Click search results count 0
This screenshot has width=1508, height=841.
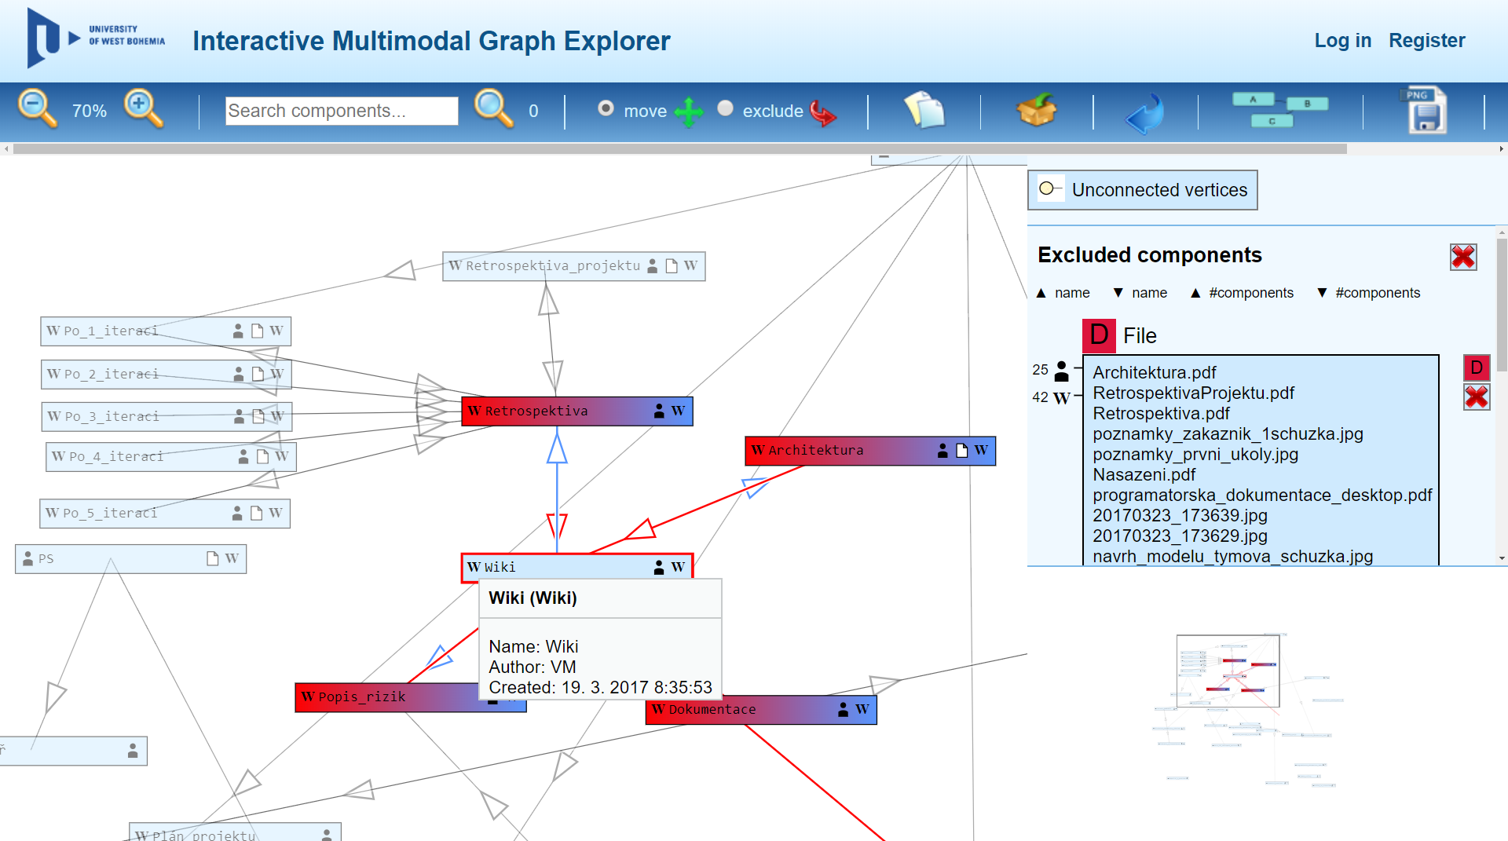point(533,111)
